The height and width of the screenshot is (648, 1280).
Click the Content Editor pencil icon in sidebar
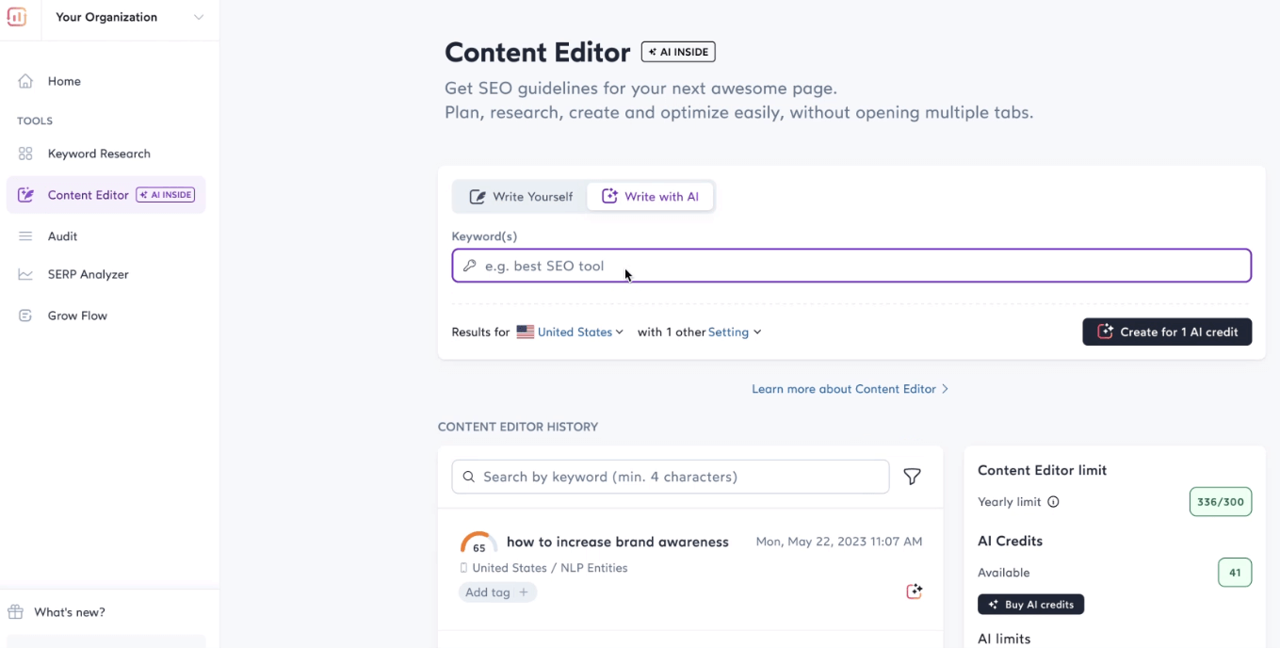[x=25, y=195]
